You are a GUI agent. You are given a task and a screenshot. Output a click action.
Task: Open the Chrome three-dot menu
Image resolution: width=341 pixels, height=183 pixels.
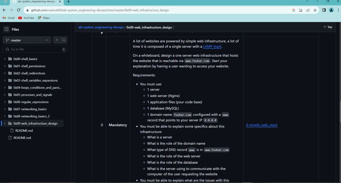[x=338, y=10]
